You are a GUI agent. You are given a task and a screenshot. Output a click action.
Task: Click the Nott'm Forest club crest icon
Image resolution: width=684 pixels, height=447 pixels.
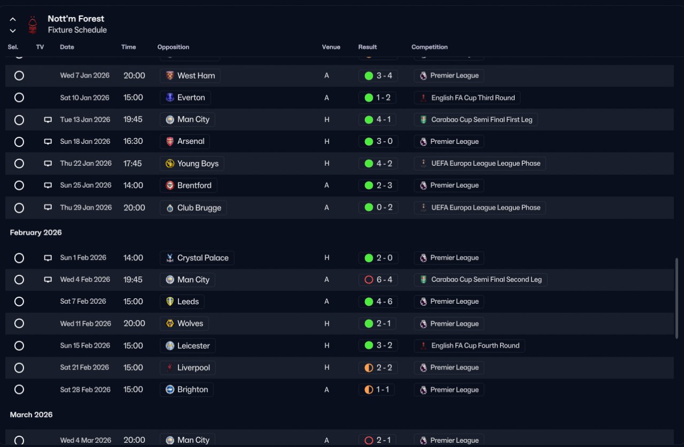point(33,25)
